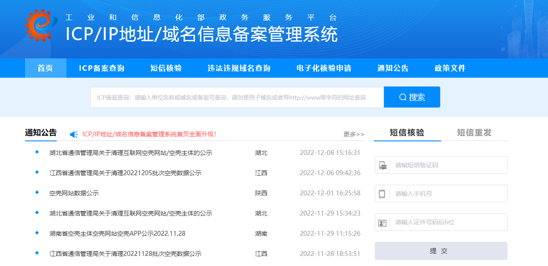Open the 通知公告 navigation item
Viewport: 548px width, 266px height.
click(x=393, y=68)
